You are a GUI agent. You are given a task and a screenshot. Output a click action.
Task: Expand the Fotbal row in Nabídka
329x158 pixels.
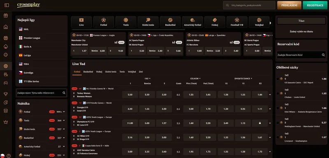point(64,112)
